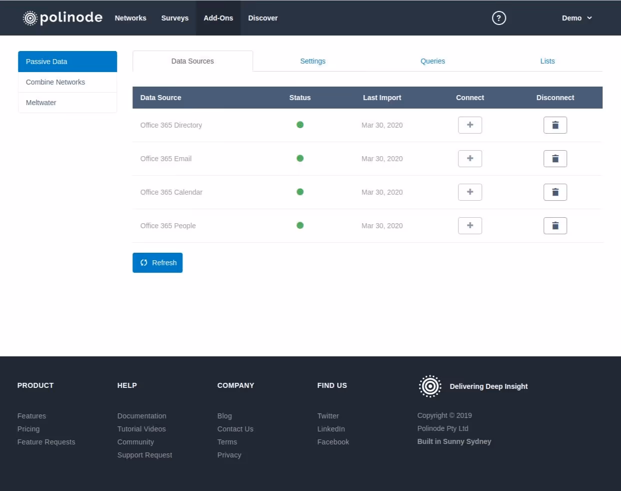
Task: Open the Support Request footer link
Action: pyautogui.click(x=144, y=455)
